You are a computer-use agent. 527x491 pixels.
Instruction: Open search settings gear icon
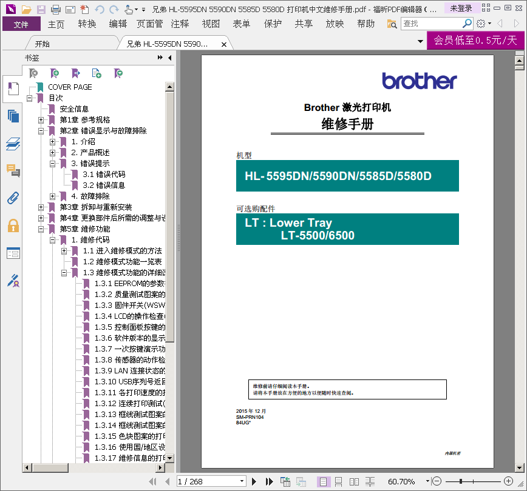pyautogui.click(x=481, y=24)
